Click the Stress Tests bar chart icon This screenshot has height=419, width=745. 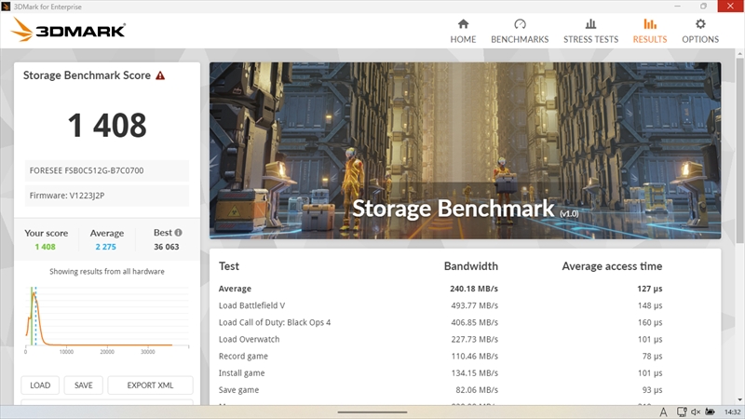pyautogui.click(x=590, y=24)
